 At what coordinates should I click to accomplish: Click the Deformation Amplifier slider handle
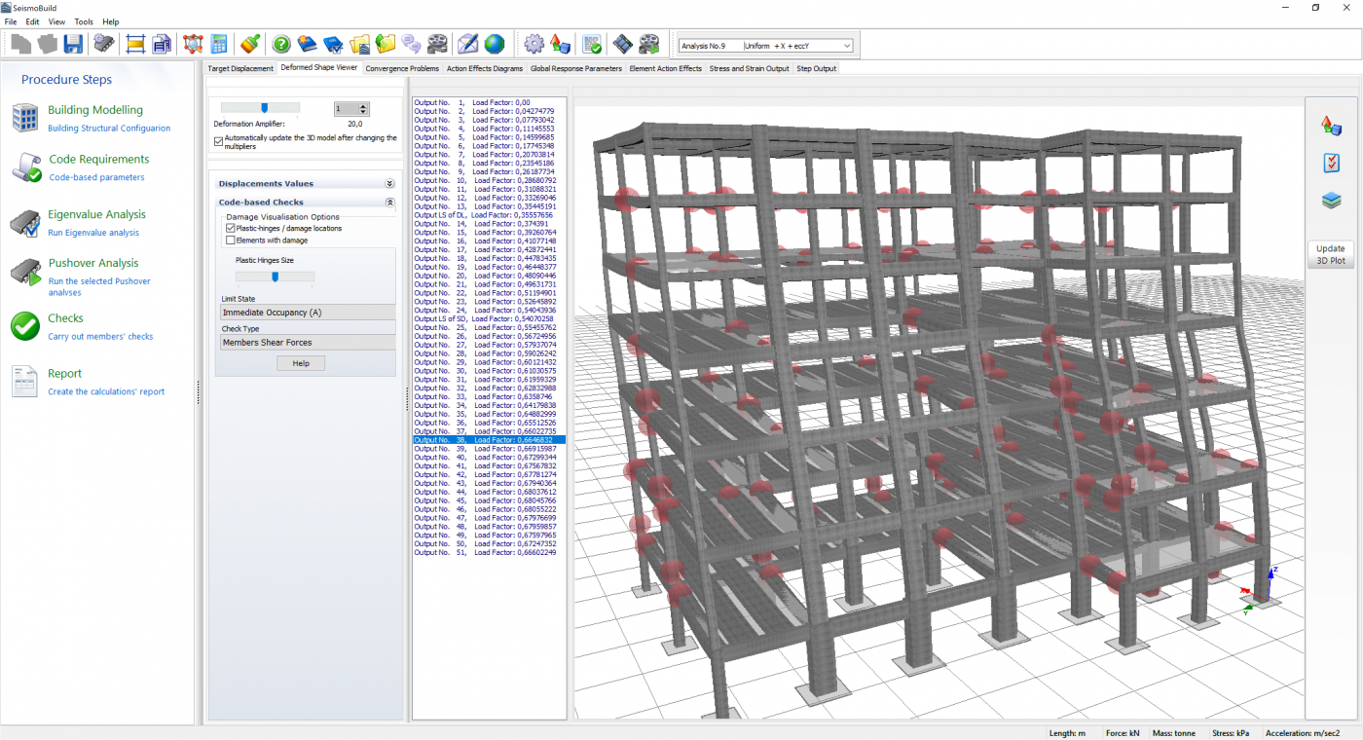[x=264, y=108]
